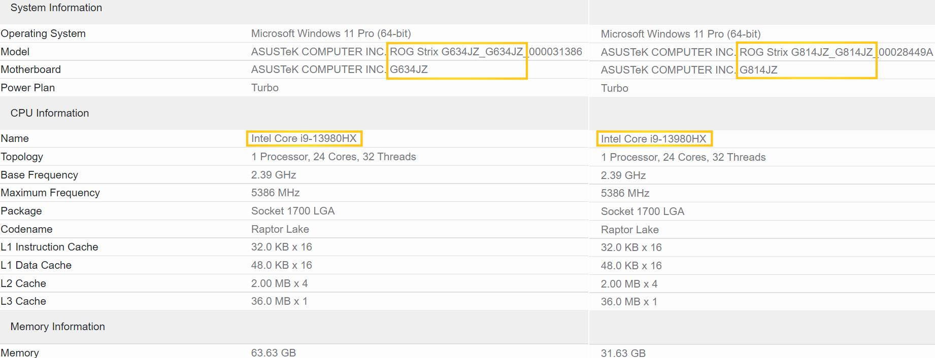
Task: Click the left Raptor Lake codename value
Action: coord(280,229)
